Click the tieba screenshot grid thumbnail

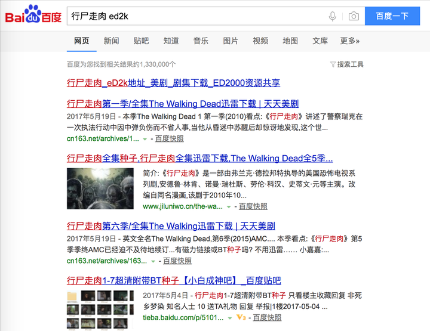(100, 310)
